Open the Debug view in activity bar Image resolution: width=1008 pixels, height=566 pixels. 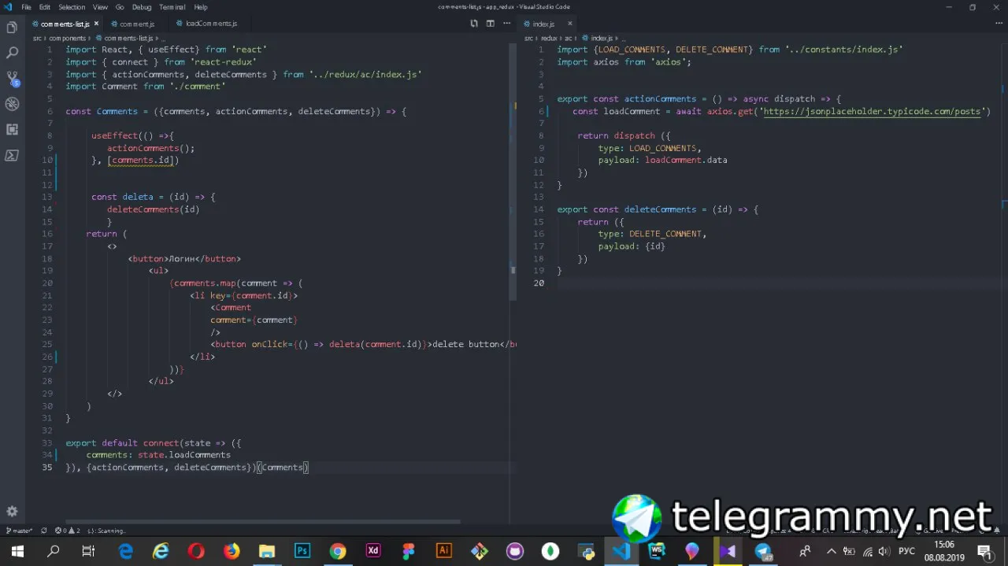pos(12,104)
